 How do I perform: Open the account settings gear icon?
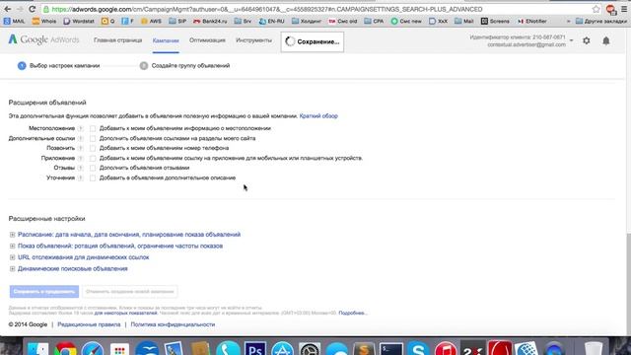click(587, 40)
